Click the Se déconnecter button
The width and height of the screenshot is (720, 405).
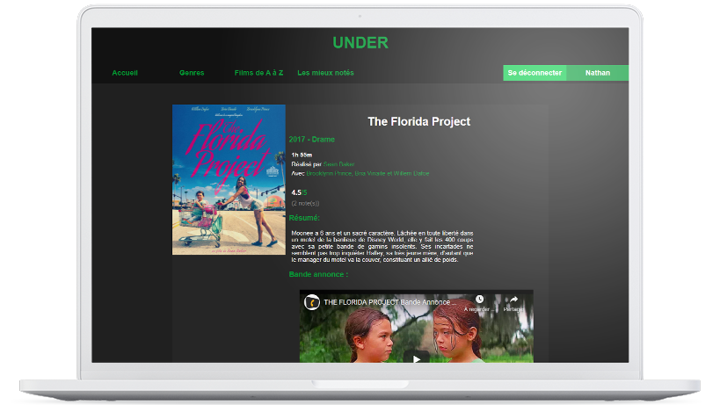535,73
